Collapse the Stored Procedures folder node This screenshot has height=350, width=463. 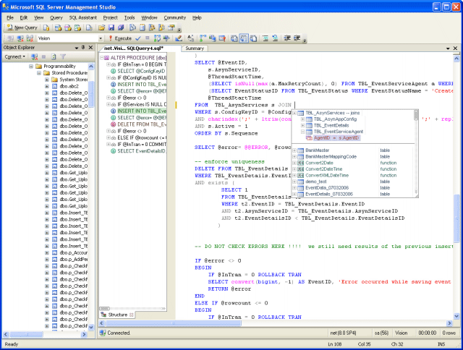[39, 72]
